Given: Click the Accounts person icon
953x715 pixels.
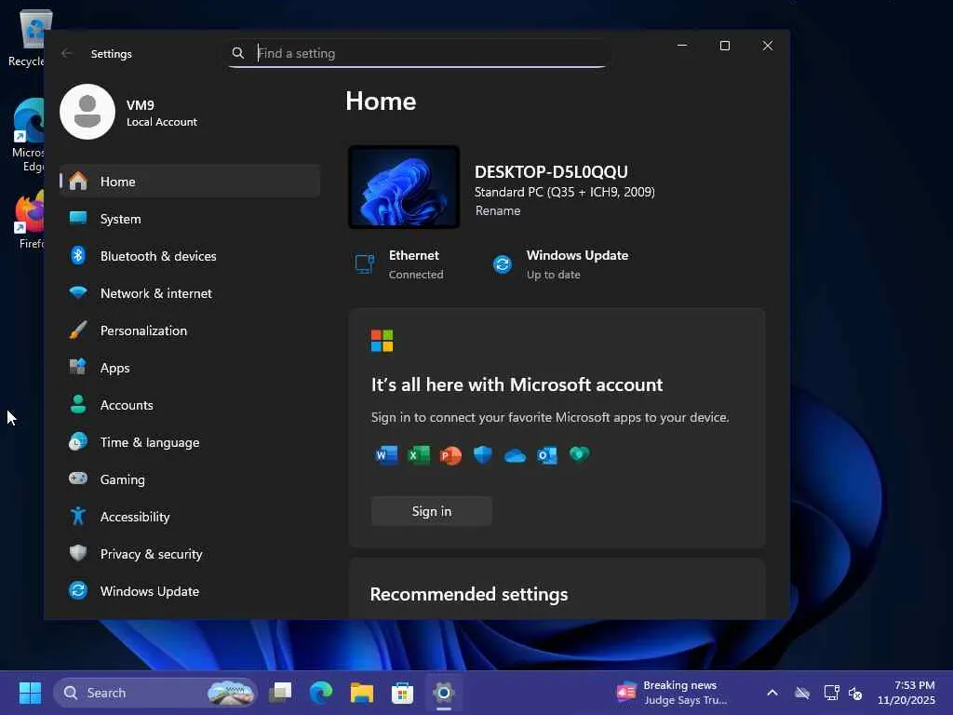Looking at the screenshot, I should coord(78,404).
